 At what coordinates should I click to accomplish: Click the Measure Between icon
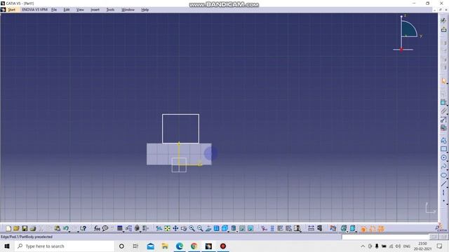coord(311,228)
